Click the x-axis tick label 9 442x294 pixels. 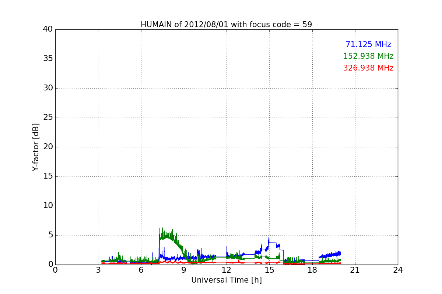tap(184, 270)
